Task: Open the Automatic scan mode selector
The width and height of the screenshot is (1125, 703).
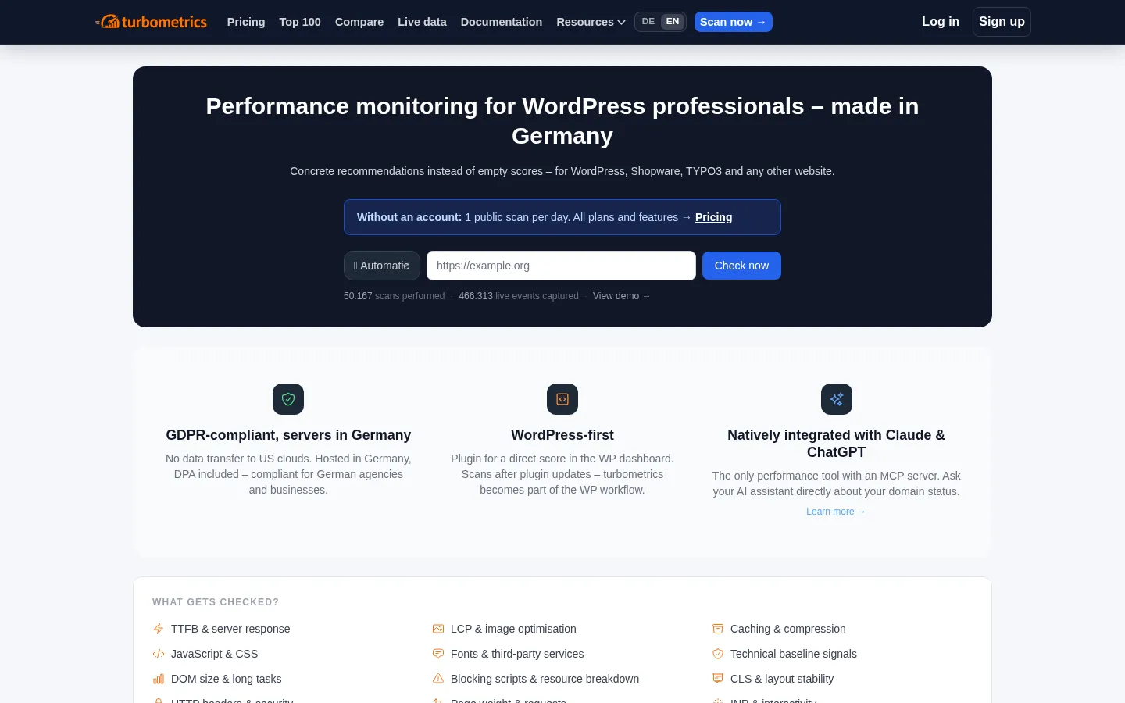Action: coord(382,266)
